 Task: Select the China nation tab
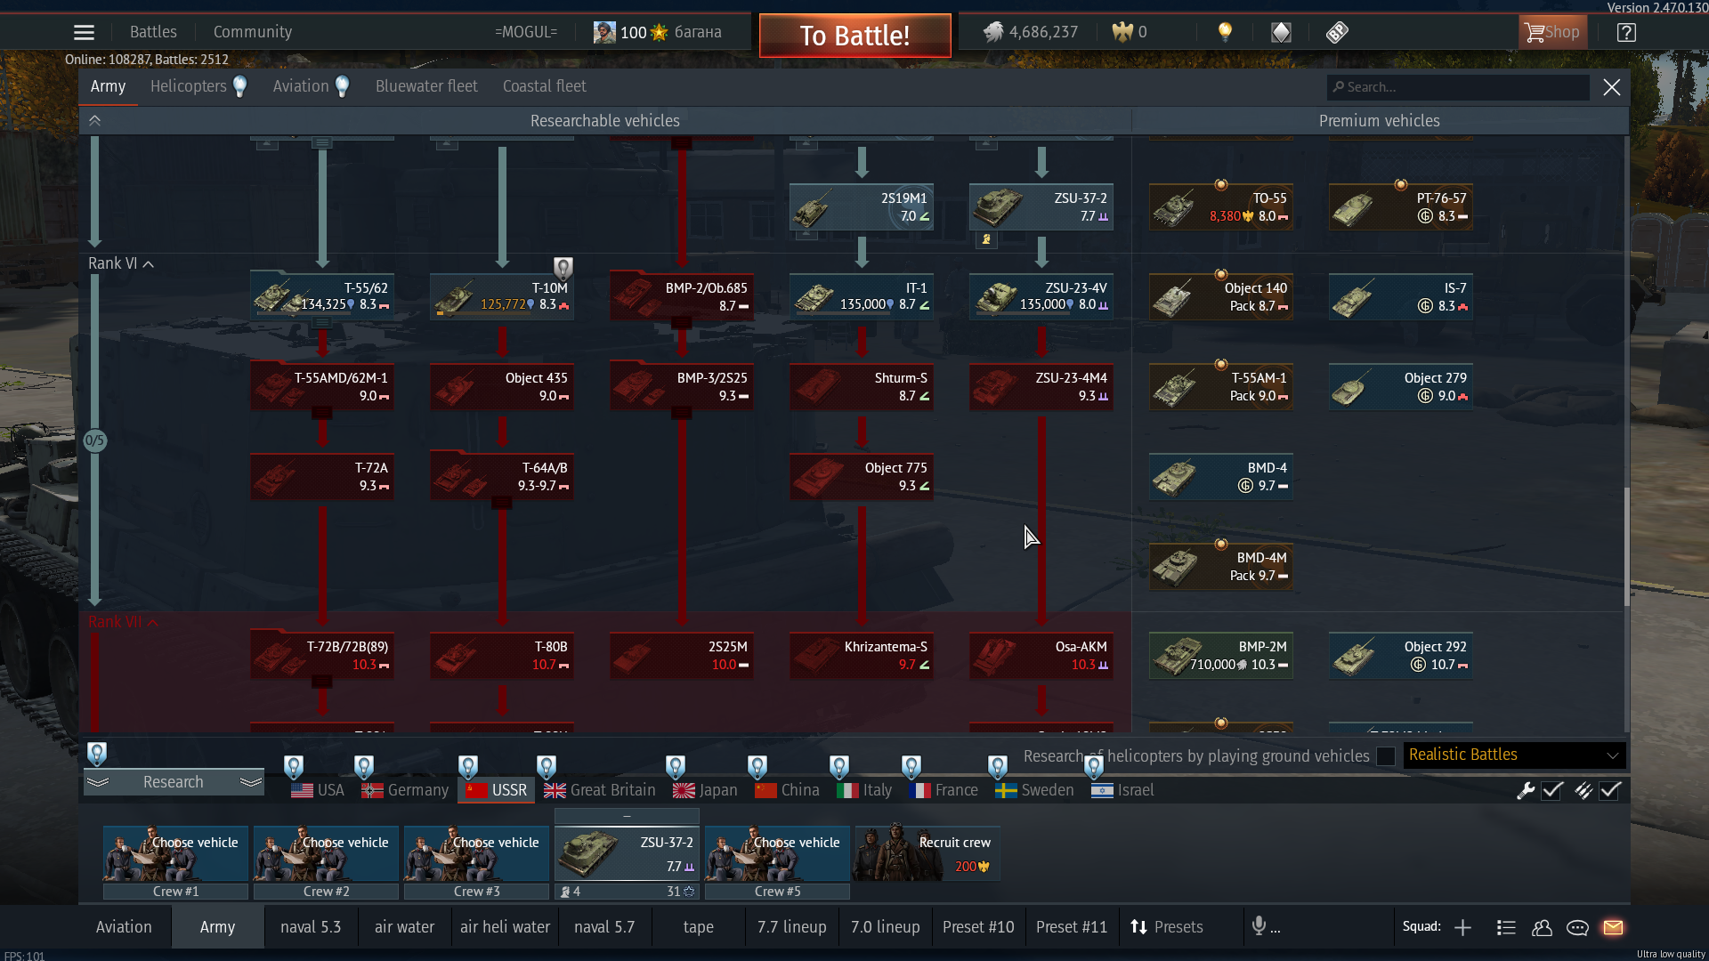tap(787, 790)
